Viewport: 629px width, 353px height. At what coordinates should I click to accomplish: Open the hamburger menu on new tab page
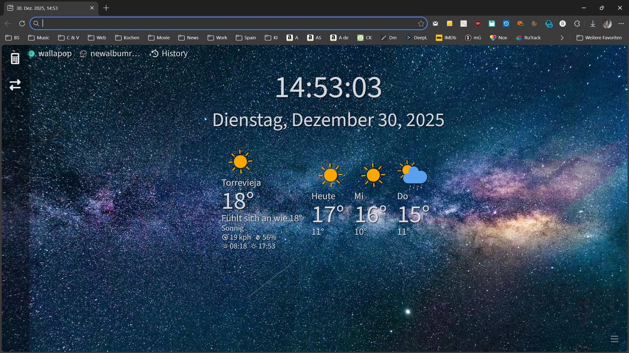(x=614, y=339)
